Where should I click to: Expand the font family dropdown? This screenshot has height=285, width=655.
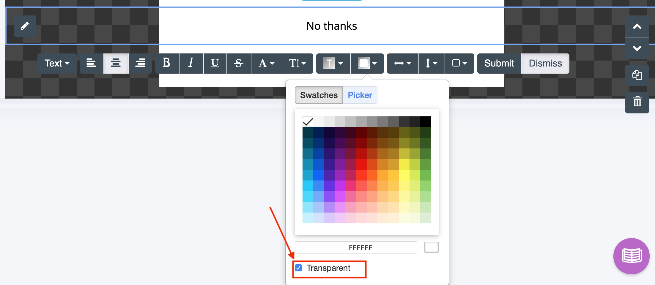pos(266,63)
